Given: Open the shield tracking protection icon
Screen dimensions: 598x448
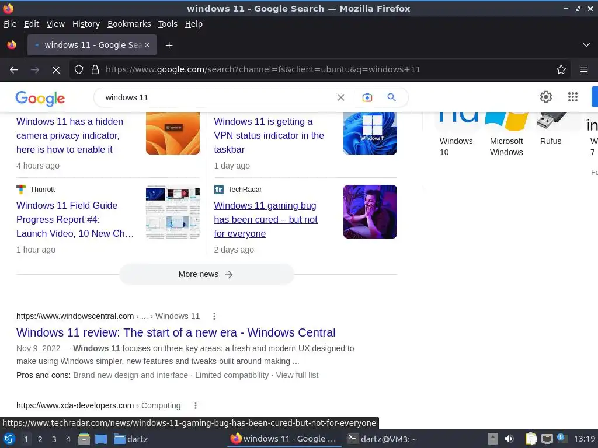Looking at the screenshot, I should point(79,69).
